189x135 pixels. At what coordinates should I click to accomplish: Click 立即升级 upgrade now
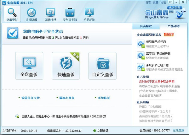pos(103,131)
